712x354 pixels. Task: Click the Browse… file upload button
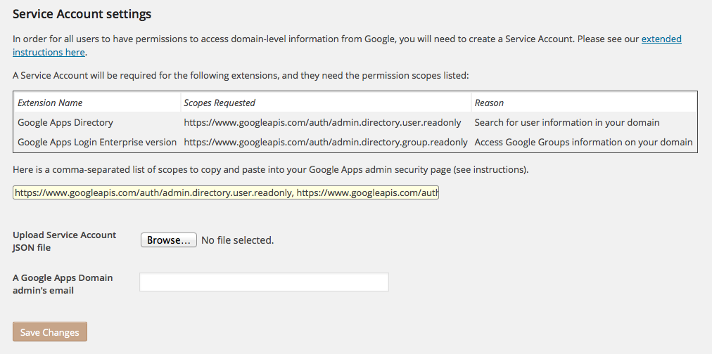coord(168,240)
